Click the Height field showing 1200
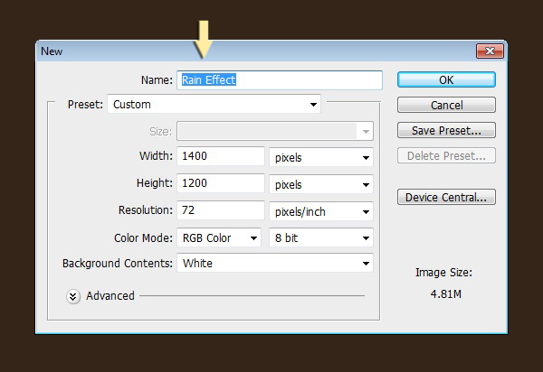543x372 pixels. [220, 184]
